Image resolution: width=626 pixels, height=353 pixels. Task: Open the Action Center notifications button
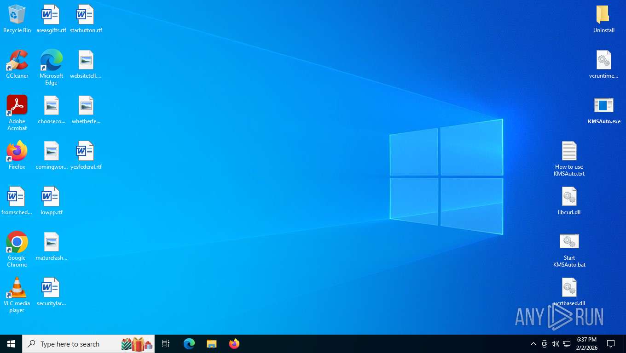pyautogui.click(x=611, y=344)
